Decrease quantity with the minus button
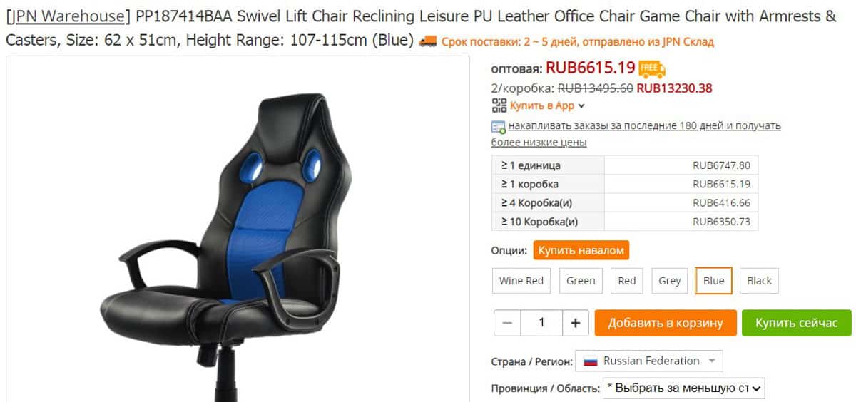856x402 pixels. (508, 323)
